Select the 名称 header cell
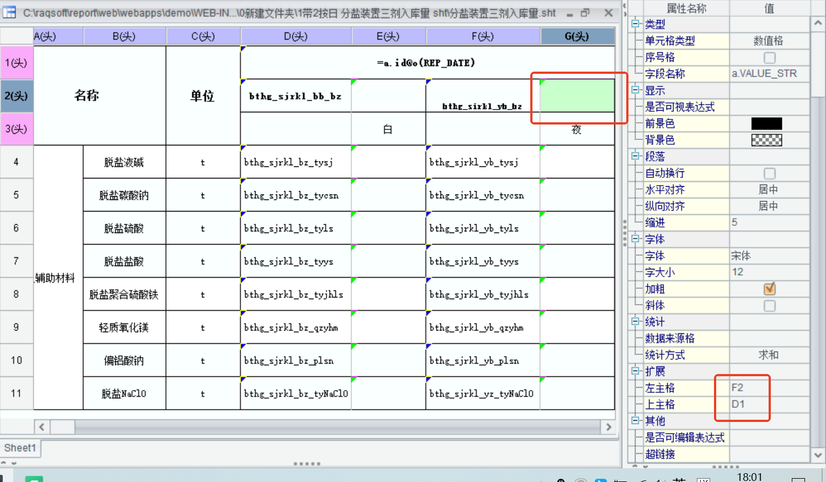 click(x=100, y=96)
